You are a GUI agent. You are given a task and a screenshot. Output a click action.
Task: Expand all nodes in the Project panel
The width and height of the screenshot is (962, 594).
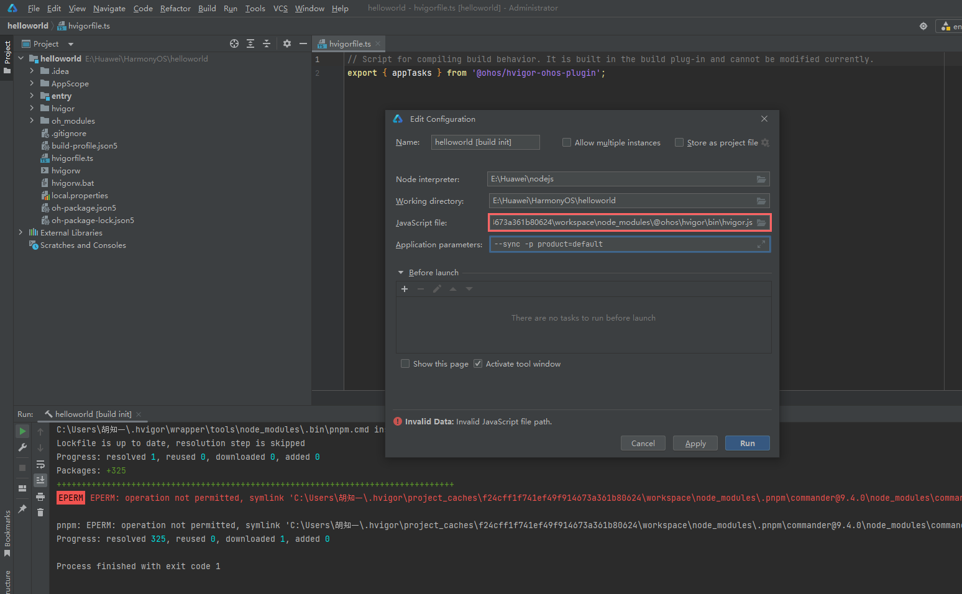coord(250,43)
